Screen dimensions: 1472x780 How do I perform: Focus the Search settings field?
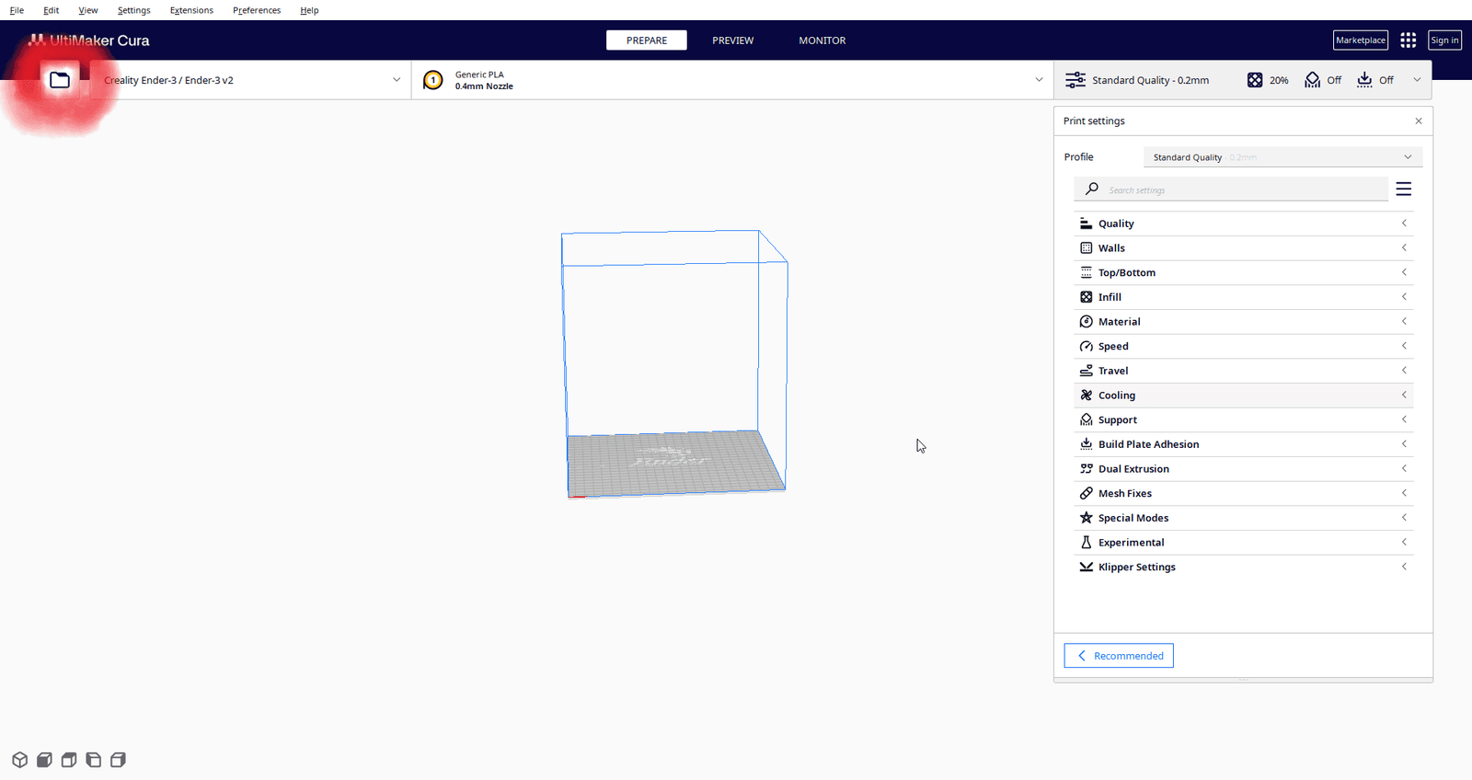click(x=1231, y=189)
